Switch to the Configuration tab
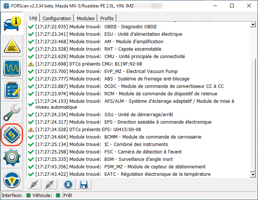The width and height of the screenshot is (258, 200). (x=57, y=18)
